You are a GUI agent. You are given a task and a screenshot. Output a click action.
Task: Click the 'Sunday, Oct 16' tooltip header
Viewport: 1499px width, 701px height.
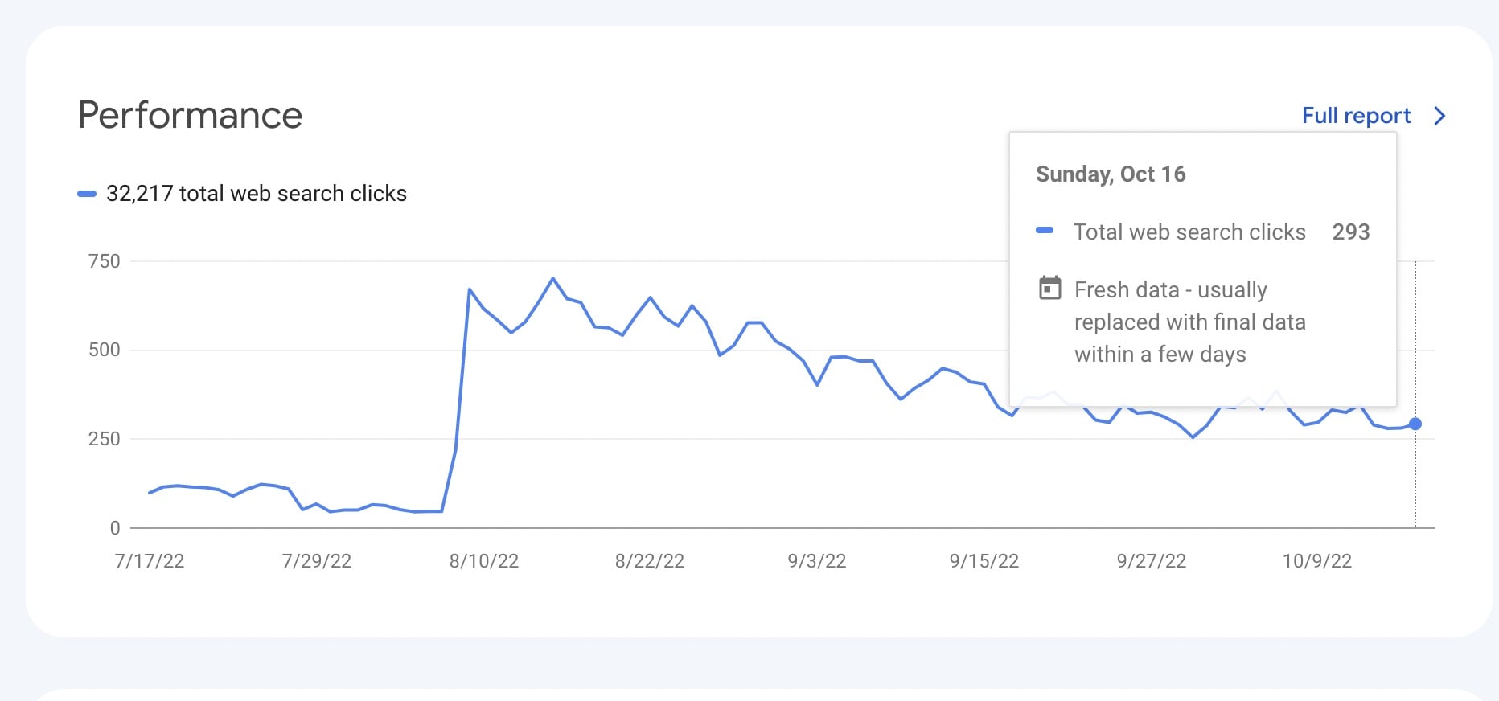(x=1112, y=174)
